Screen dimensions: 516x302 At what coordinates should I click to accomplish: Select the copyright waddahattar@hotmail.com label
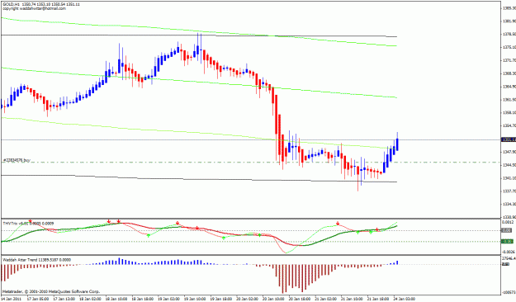(34, 8)
